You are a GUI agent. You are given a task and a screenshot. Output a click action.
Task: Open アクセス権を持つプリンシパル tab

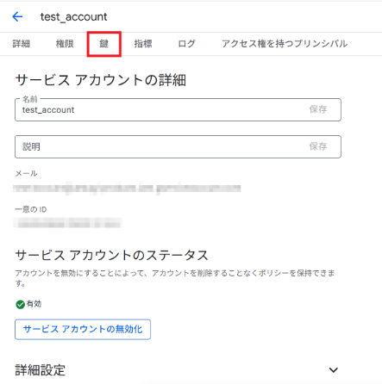click(x=285, y=44)
